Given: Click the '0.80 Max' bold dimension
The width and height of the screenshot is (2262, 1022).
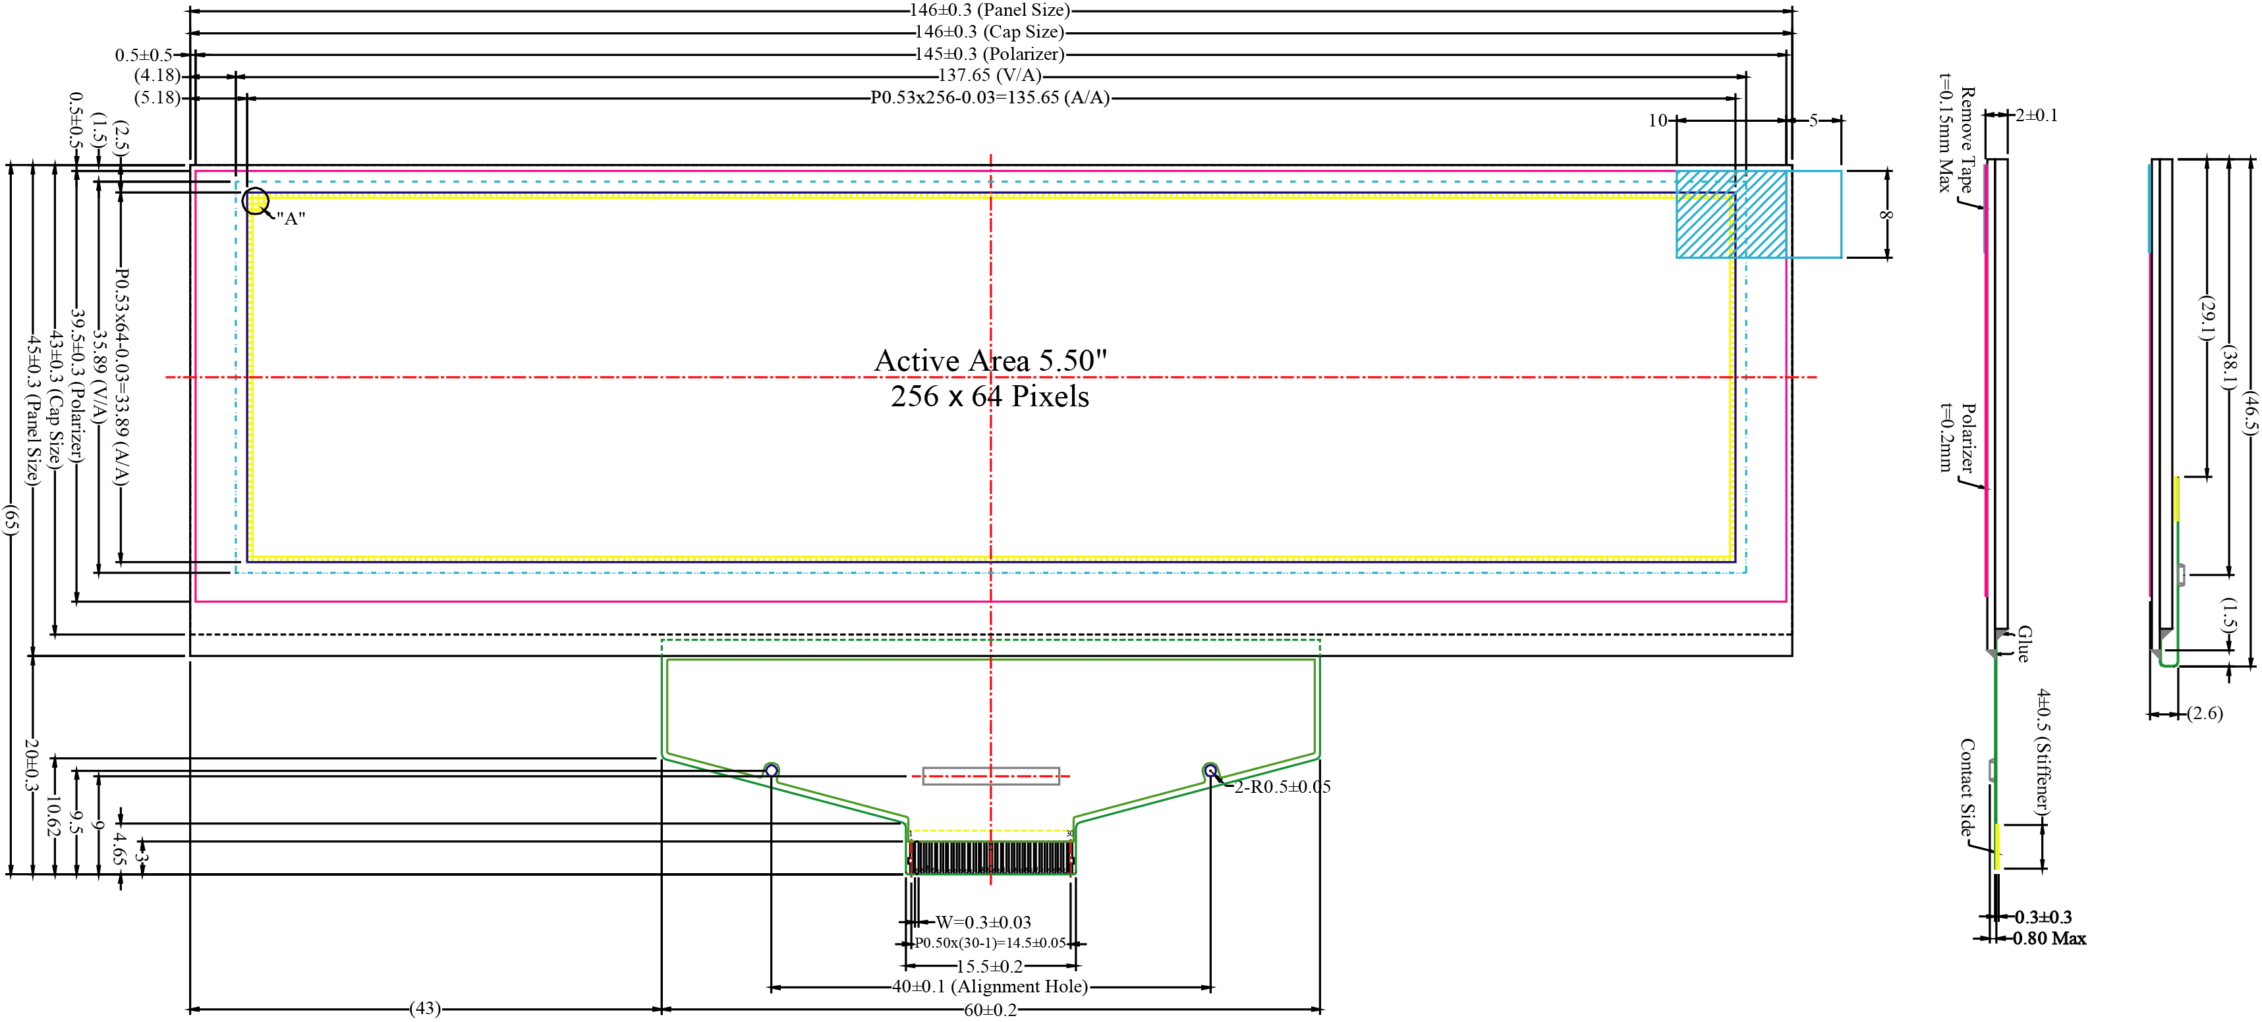Looking at the screenshot, I should pos(2049,938).
